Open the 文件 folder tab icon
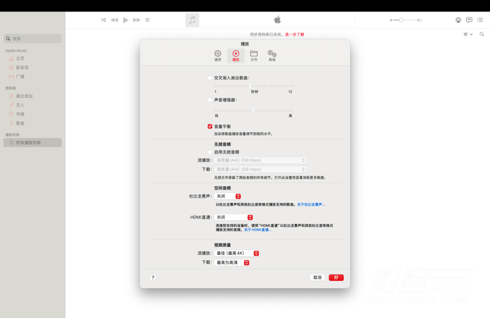 point(253,55)
